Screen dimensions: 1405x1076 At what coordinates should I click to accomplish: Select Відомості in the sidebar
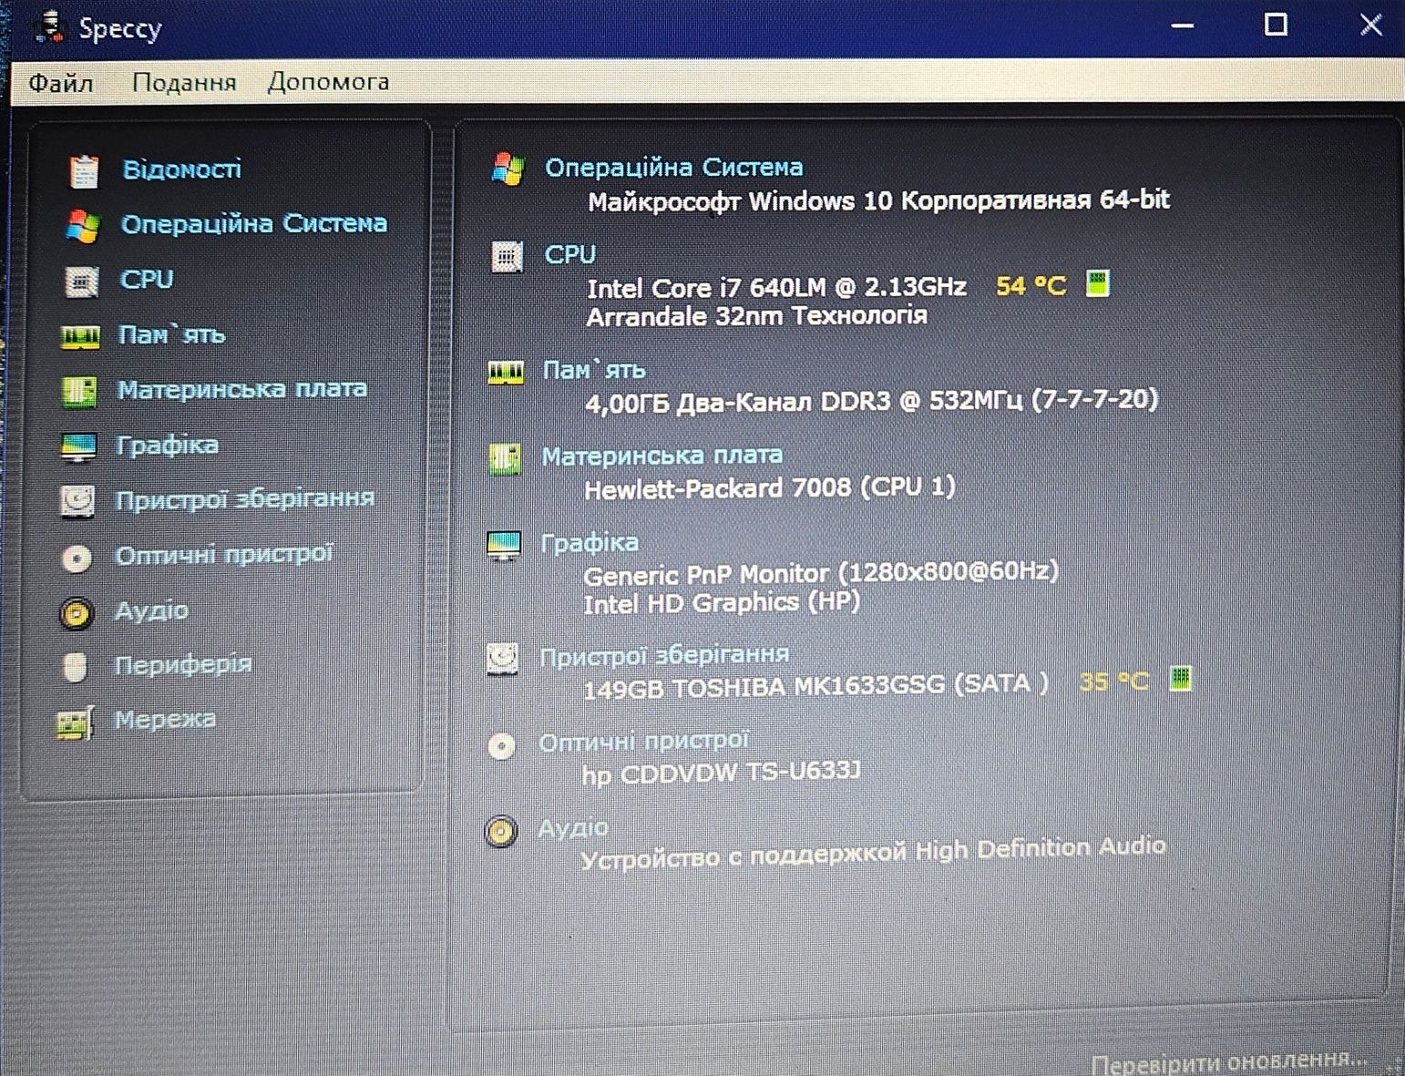[182, 169]
